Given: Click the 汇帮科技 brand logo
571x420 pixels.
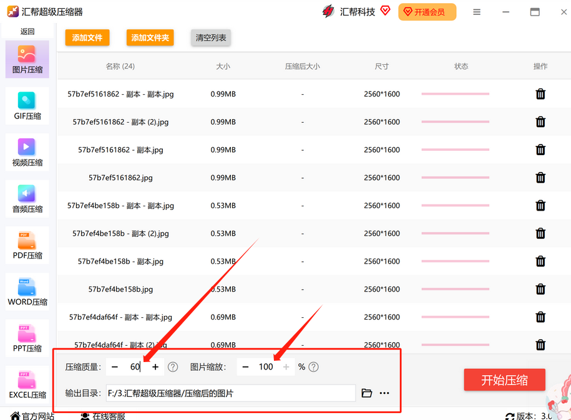Looking at the screenshot, I should click(x=328, y=12).
